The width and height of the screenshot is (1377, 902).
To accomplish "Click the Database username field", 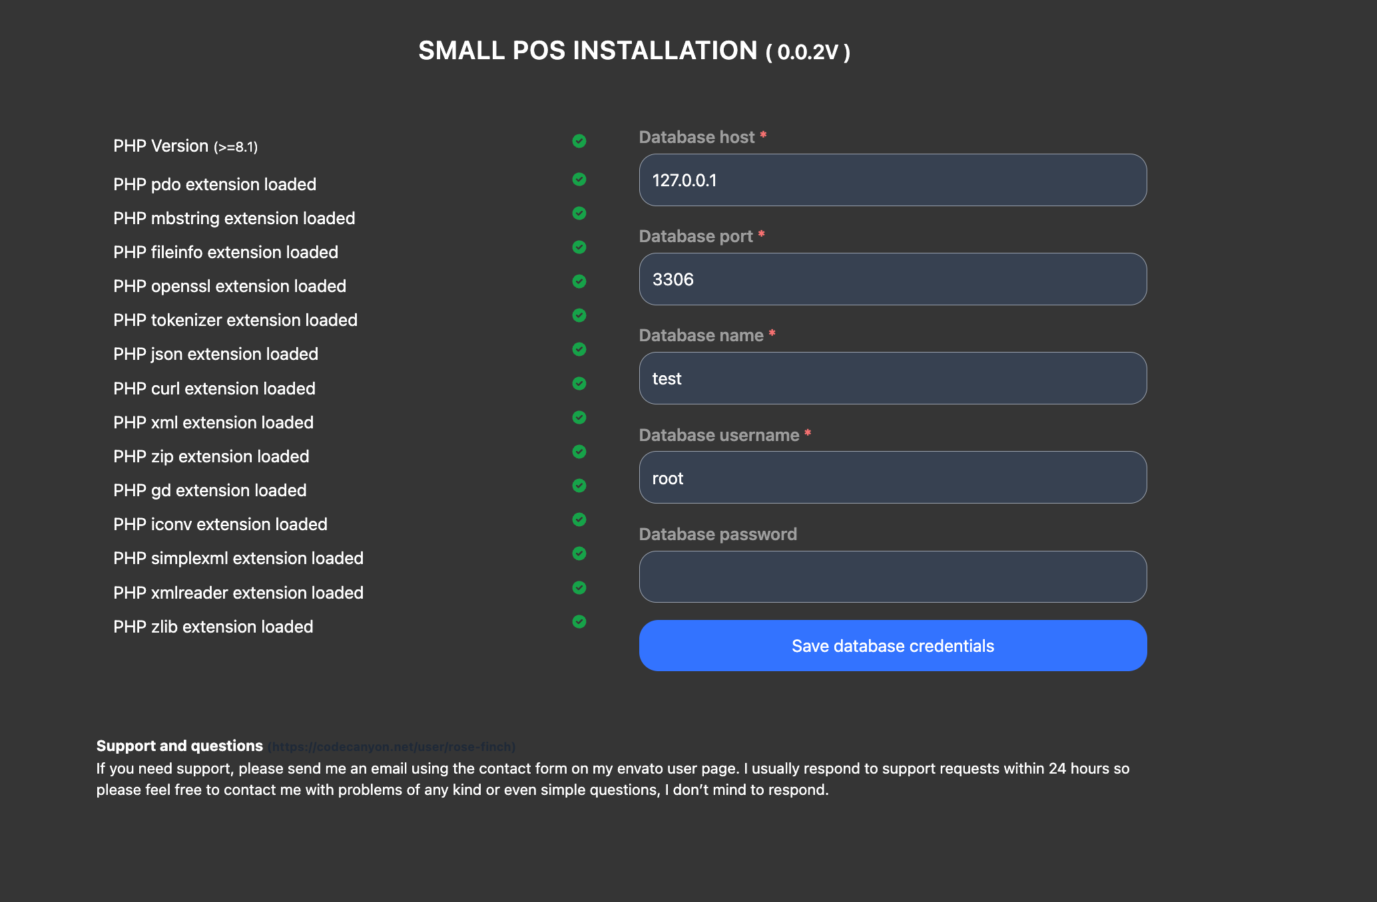I will 892,478.
